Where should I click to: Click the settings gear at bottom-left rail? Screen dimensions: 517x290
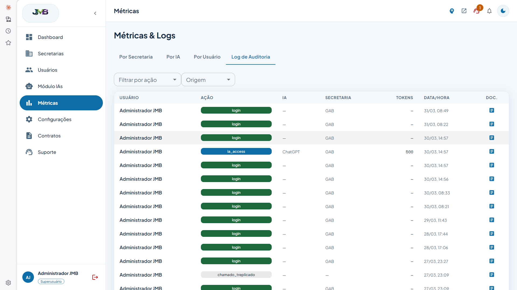pos(8,283)
